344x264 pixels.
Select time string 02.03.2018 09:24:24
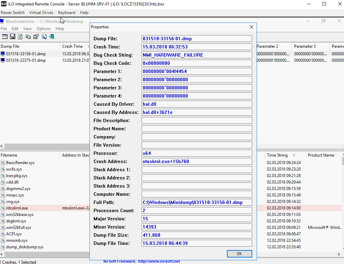point(284,162)
